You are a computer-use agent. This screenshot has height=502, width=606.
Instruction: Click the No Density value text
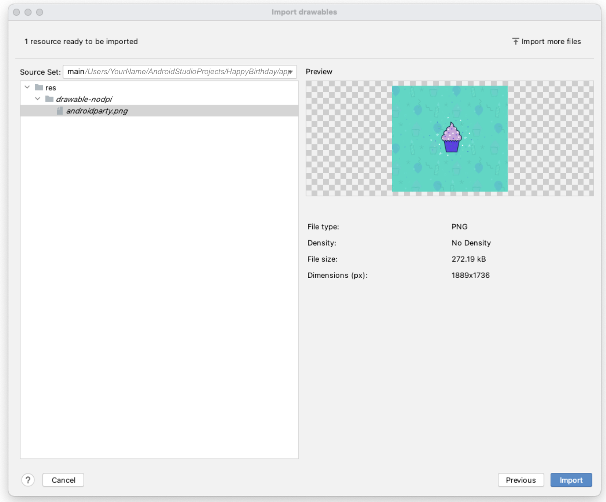tap(471, 243)
